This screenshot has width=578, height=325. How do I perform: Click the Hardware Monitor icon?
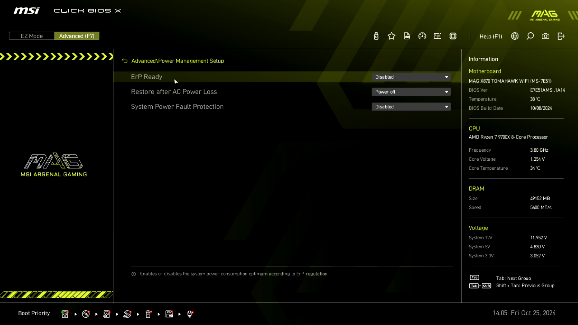tap(422, 36)
